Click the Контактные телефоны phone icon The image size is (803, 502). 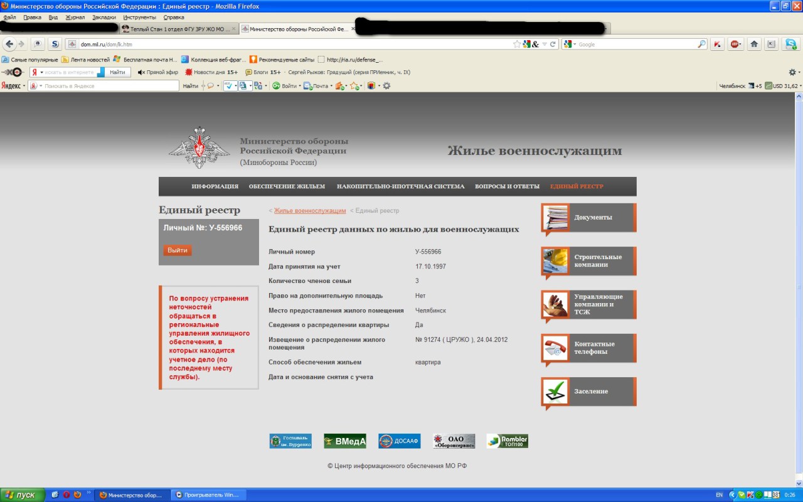(555, 348)
